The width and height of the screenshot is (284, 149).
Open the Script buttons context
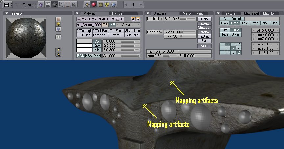[48, 5]
